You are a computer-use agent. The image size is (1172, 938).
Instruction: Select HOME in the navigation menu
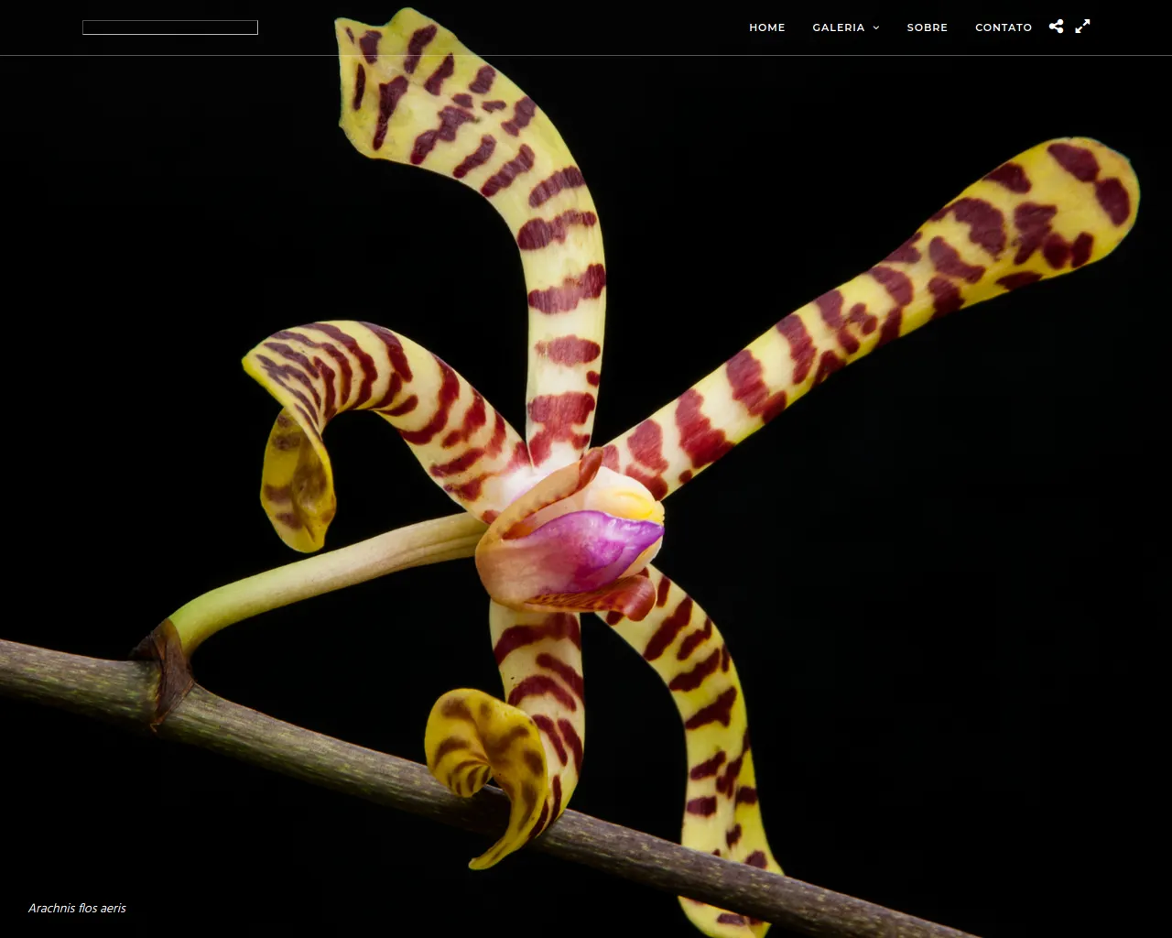pos(767,27)
